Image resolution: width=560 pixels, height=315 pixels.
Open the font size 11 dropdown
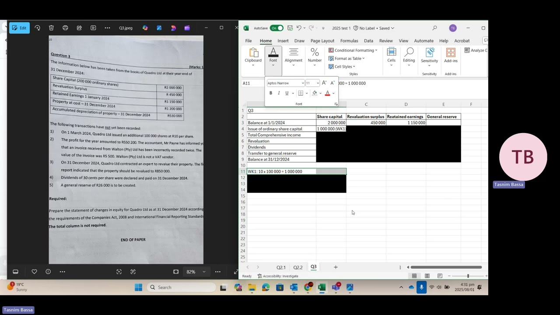pos(318,83)
